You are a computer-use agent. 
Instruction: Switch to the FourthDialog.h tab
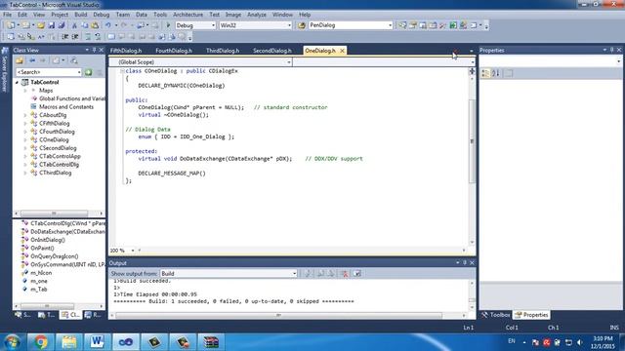tap(174, 51)
